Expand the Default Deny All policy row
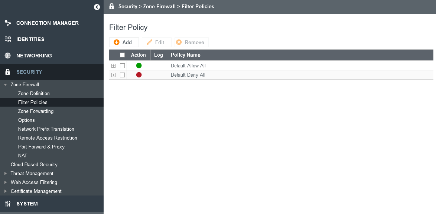 pos(113,75)
